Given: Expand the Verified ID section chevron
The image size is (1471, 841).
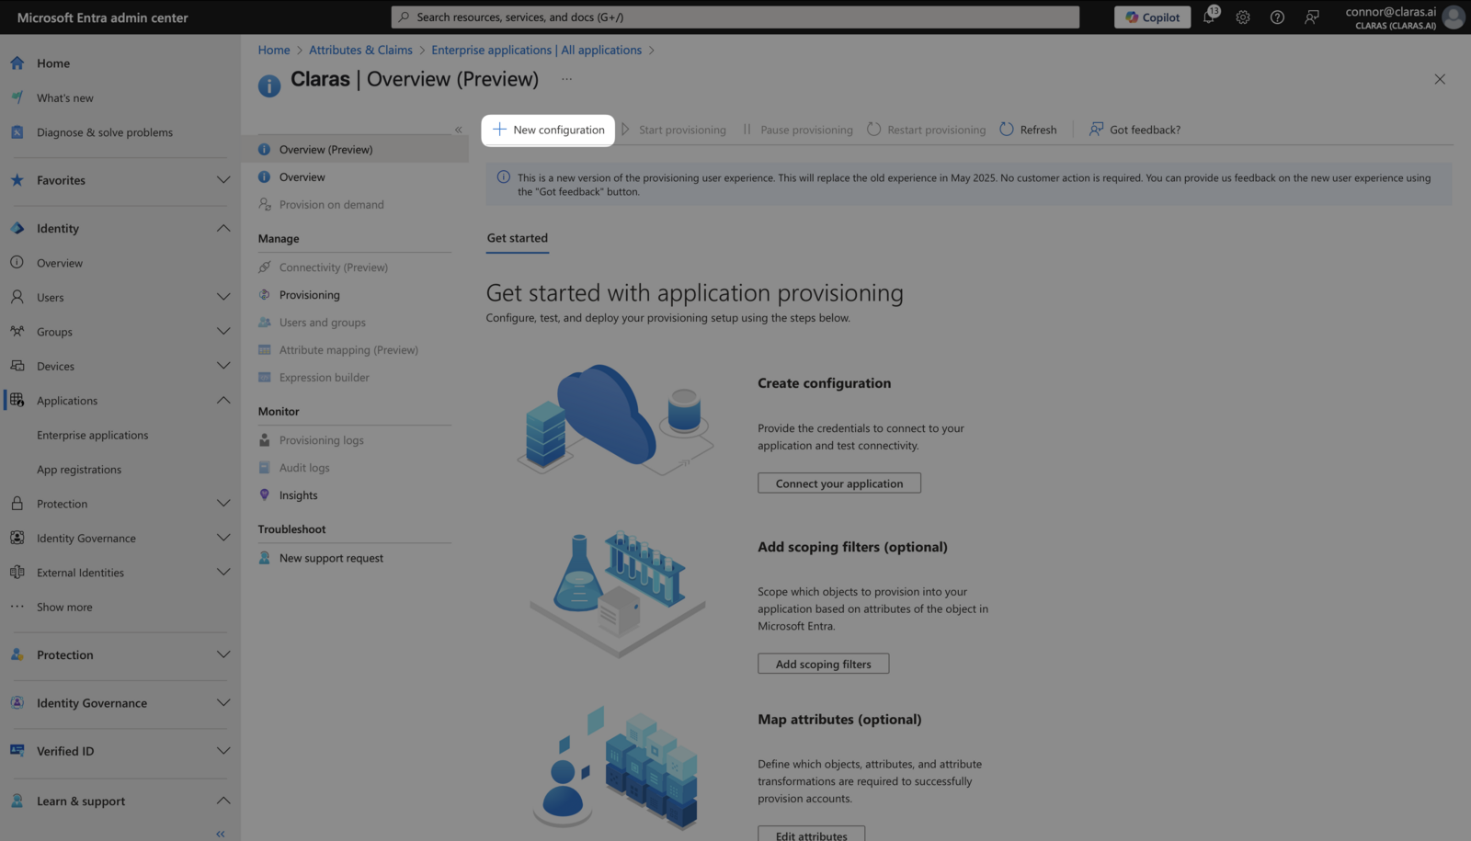Looking at the screenshot, I should [x=223, y=751].
